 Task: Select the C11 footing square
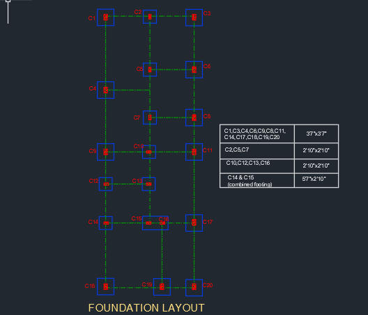coord(194,152)
